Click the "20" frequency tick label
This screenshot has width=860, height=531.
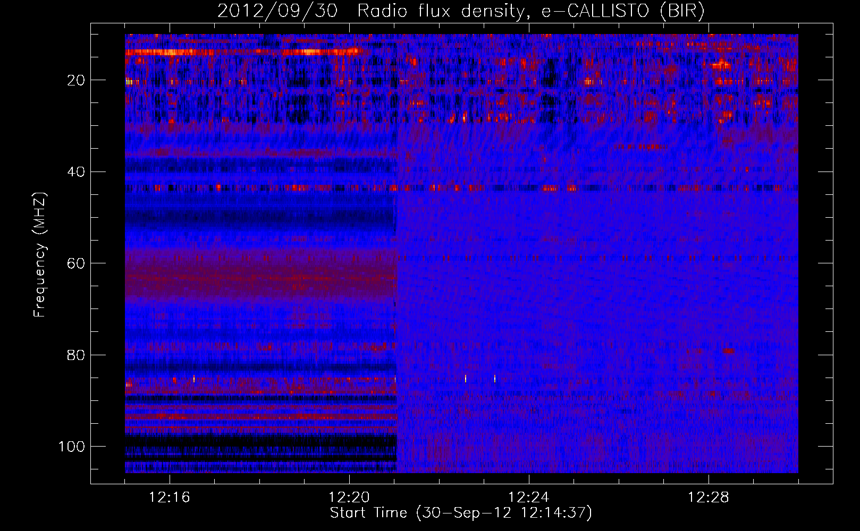(x=77, y=80)
